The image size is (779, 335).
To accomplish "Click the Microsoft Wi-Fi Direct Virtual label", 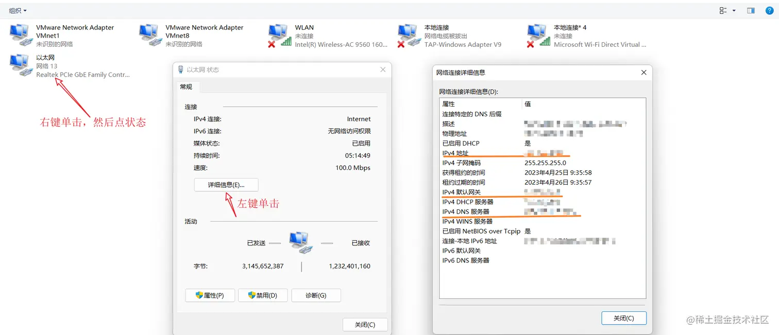I will (x=600, y=44).
